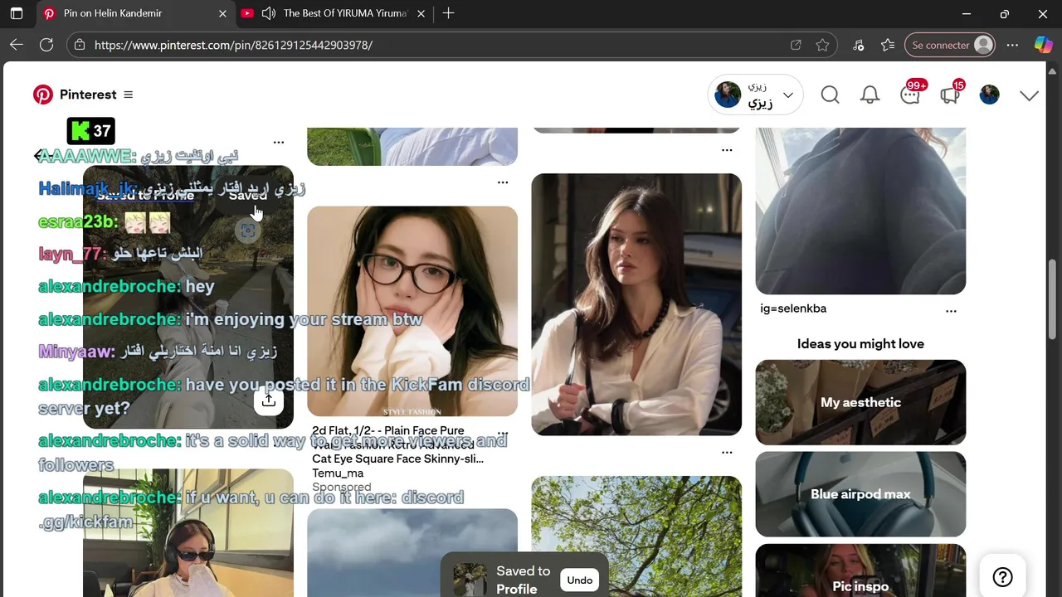Image resolution: width=1062 pixels, height=597 pixels.
Task: Click the Sponsored label under Temu_ma
Action: point(341,487)
